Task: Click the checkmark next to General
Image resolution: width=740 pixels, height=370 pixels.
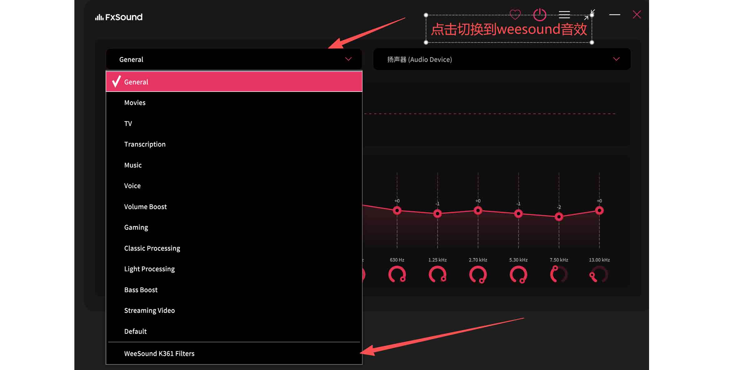Action: point(116,82)
